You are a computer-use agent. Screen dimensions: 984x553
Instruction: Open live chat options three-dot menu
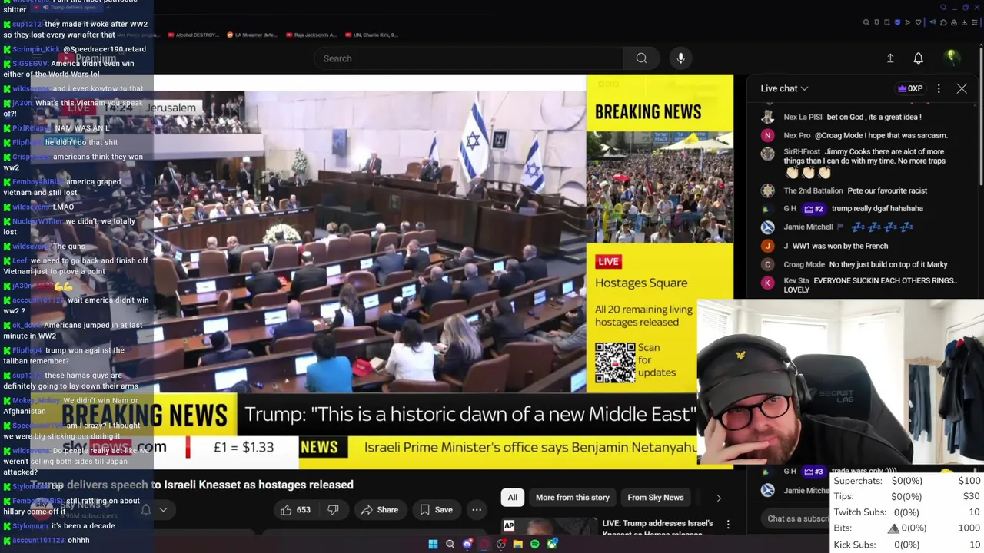point(939,88)
